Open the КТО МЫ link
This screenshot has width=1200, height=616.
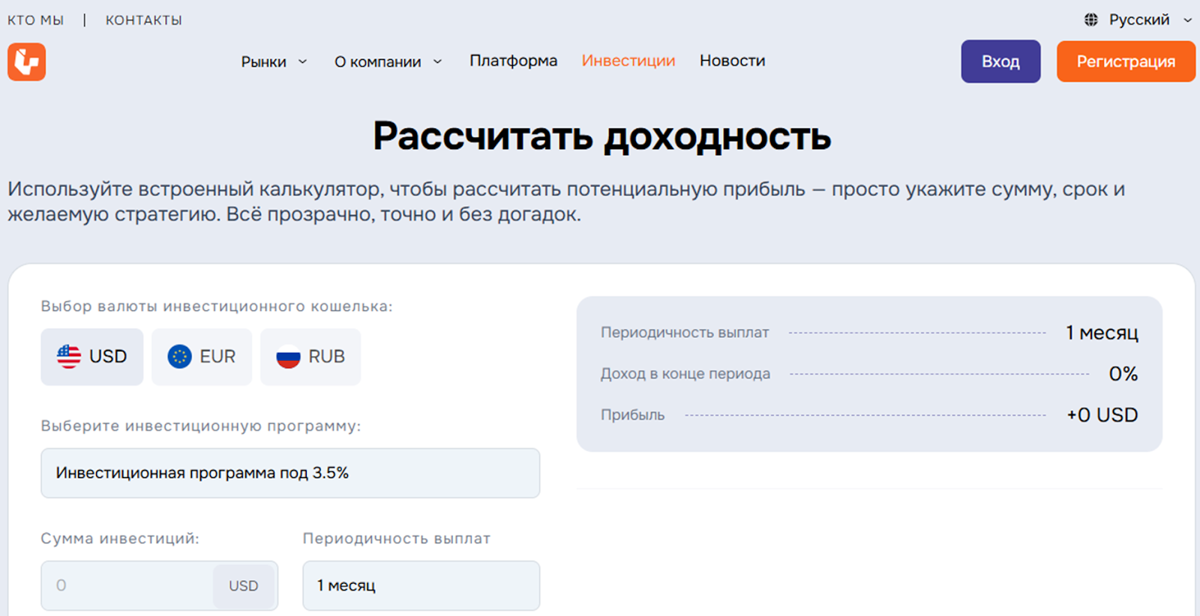(35, 20)
